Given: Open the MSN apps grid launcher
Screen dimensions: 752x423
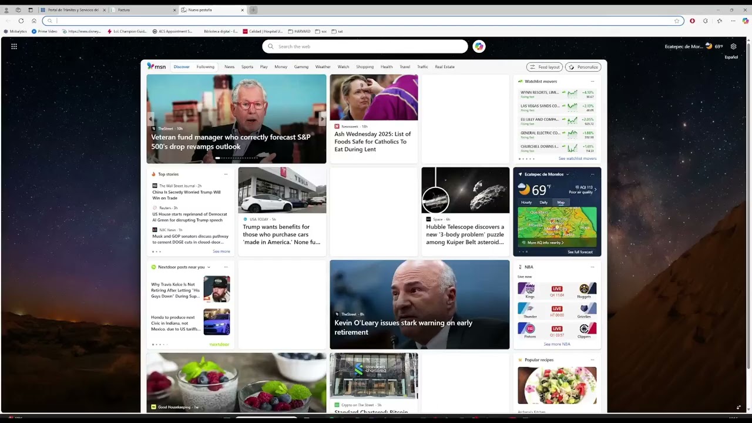Looking at the screenshot, I should (14, 46).
